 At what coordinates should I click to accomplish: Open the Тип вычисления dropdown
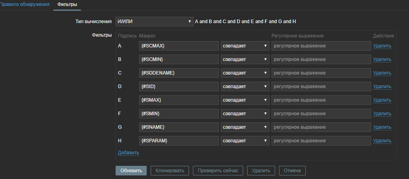154,21
